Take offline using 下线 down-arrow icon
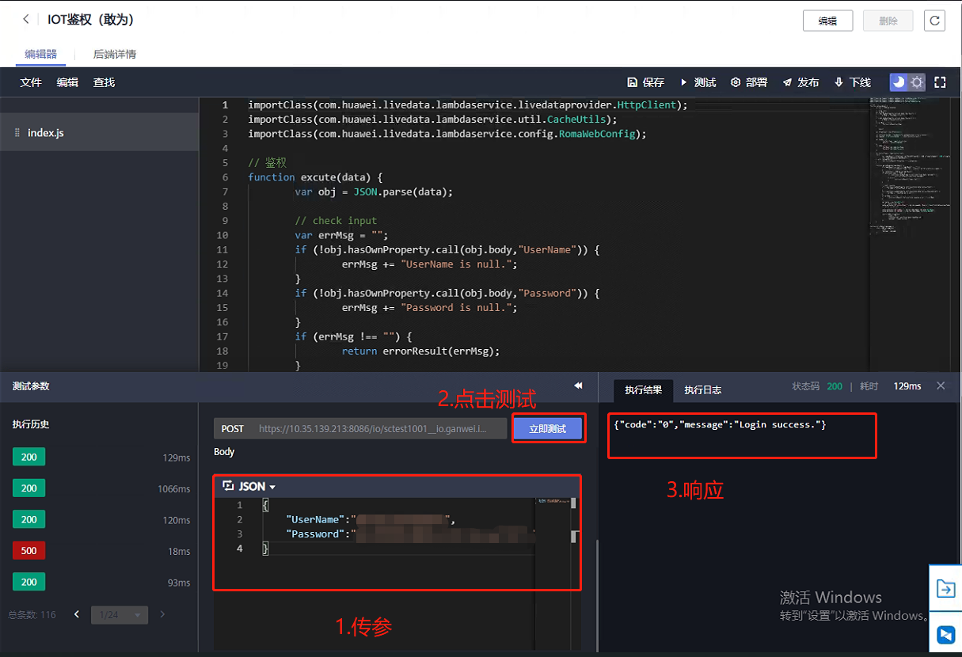This screenshot has width=962, height=657. coord(838,82)
